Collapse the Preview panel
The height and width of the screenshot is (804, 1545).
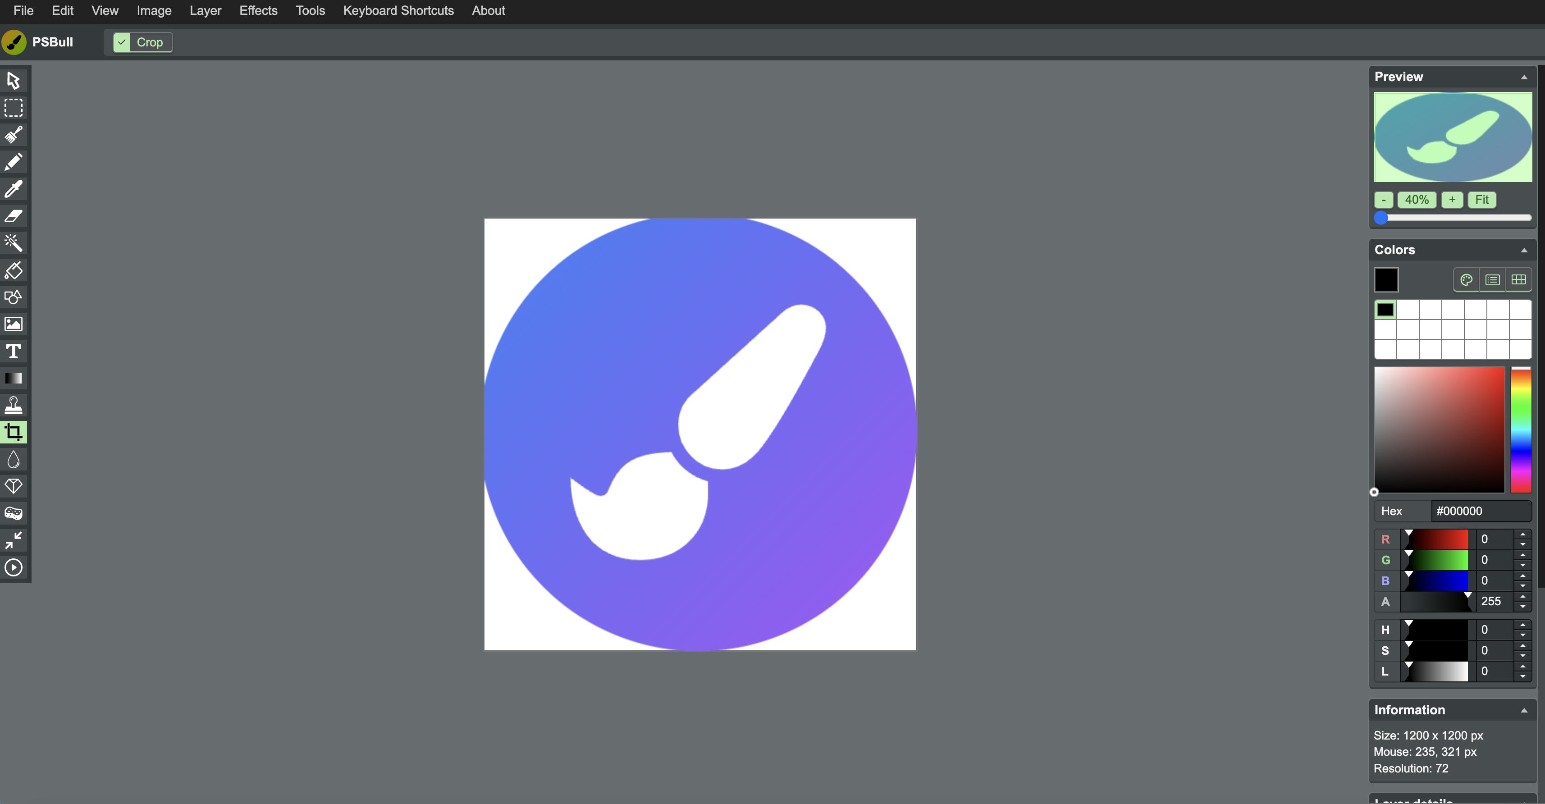(x=1523, y=78)
